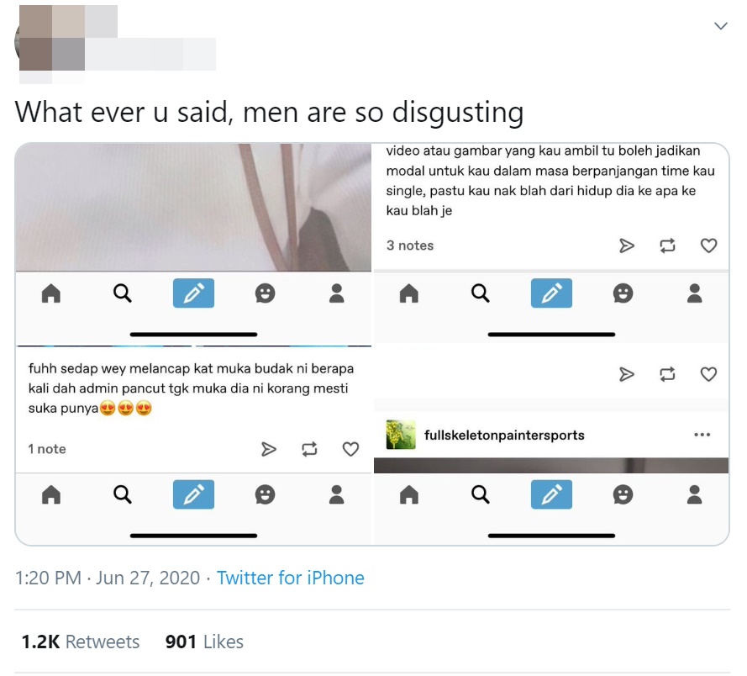Click the Twitter for iPhone link
747x676 pixels.
[x=291, y=578]
